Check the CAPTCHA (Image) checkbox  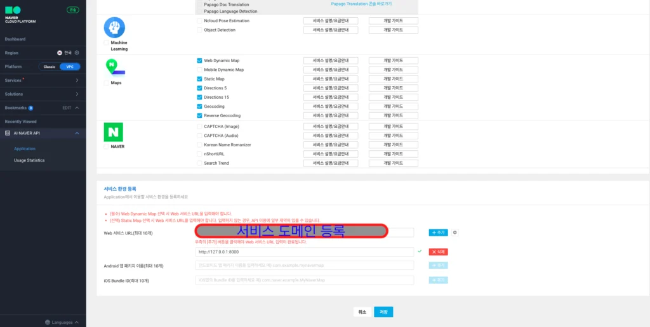tap(199, 126)
